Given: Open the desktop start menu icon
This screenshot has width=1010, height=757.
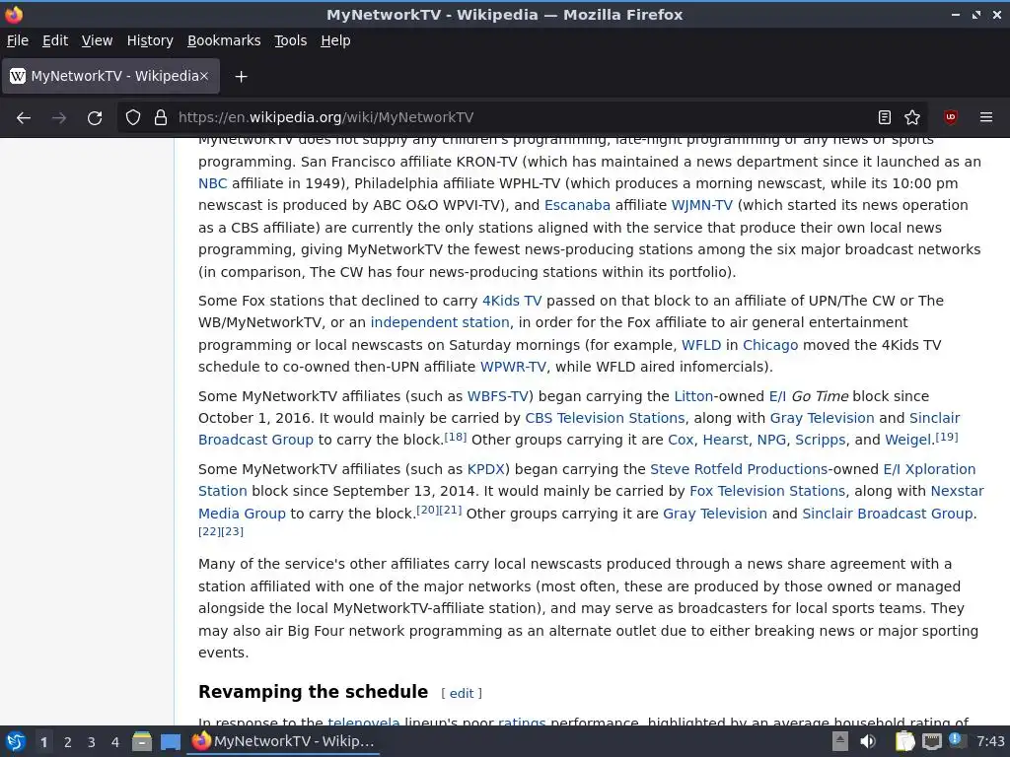Looking at the screenshot, I should (16, 741).
